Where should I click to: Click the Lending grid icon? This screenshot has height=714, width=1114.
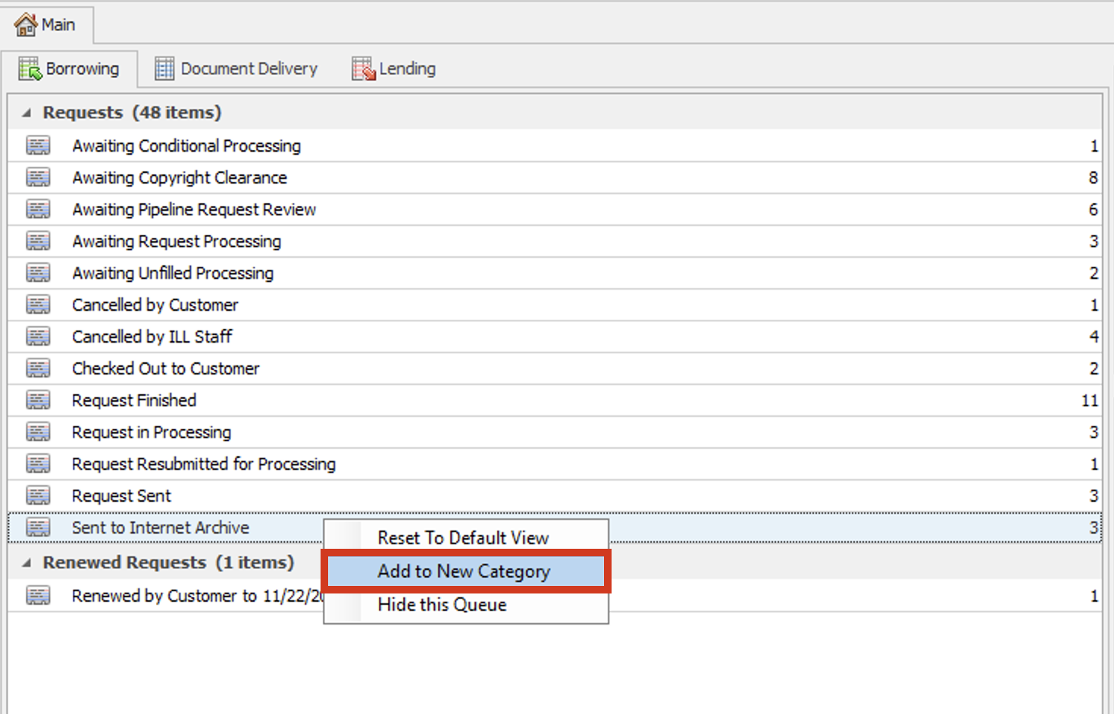point(362,67)
